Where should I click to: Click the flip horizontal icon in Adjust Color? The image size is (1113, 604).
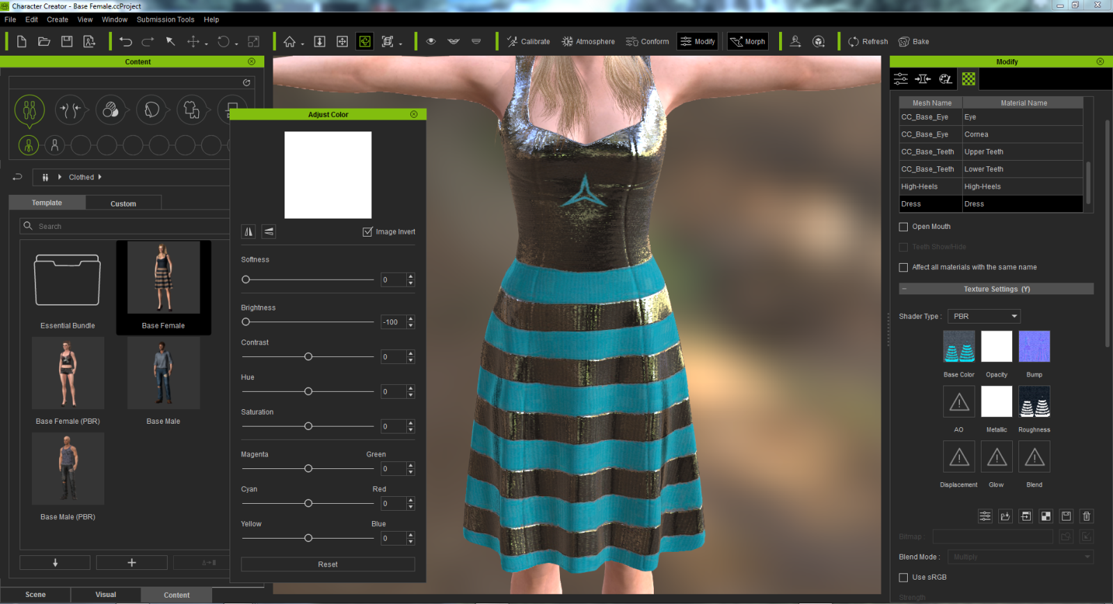pos(248,232)
